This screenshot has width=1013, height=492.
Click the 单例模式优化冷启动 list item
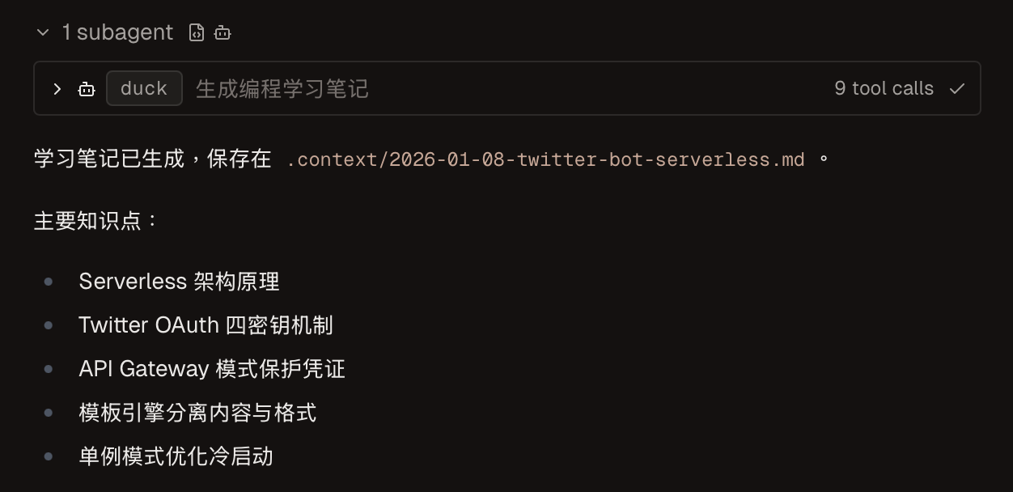pos(176,456)
